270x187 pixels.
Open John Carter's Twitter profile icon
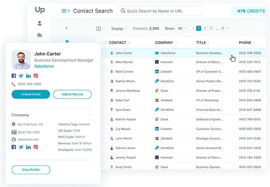(21, 76)
